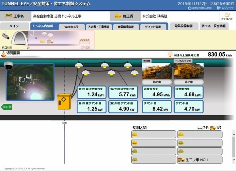Click the dome security camera icon

point(8,66)
